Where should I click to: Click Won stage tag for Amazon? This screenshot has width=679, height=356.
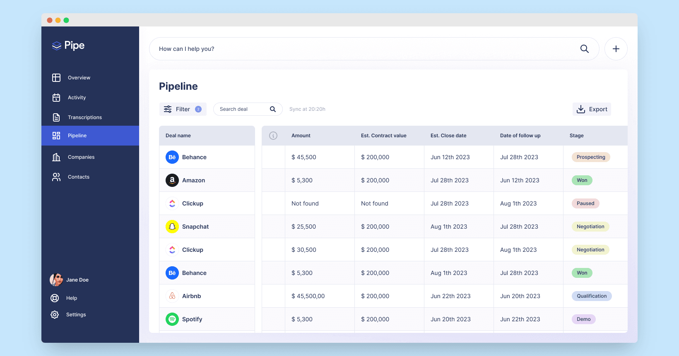click(582, 180)
